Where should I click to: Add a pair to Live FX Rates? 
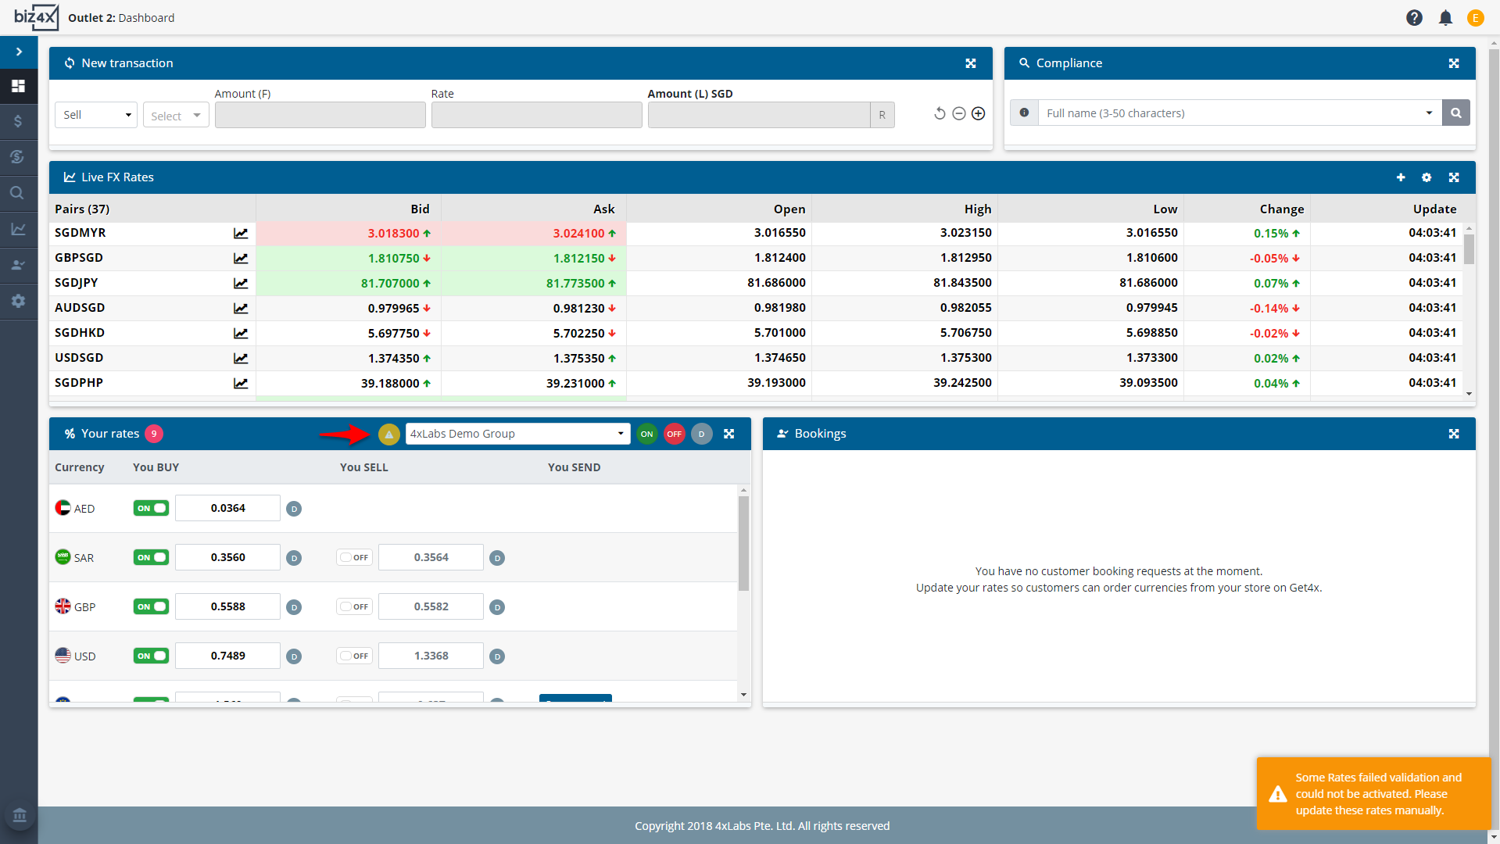point(1401,177)
